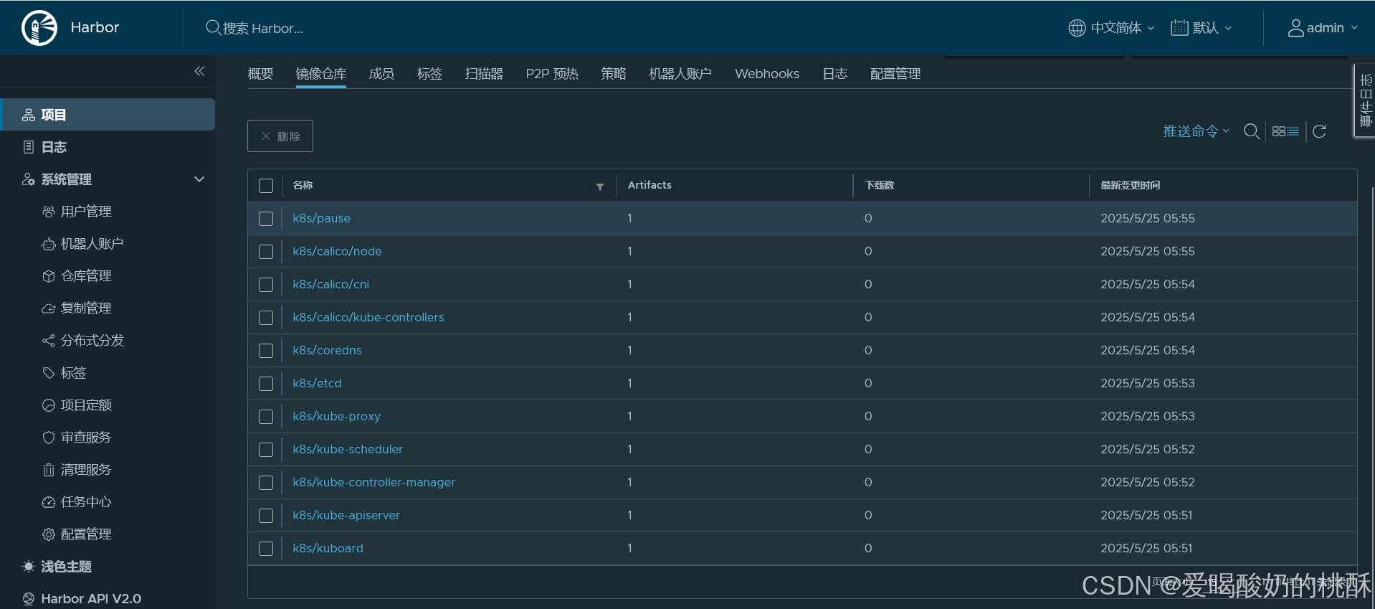Open the 中文简体 language dropdown
This screenshot has height=609, width=1375.
[x=1112, y=28]
